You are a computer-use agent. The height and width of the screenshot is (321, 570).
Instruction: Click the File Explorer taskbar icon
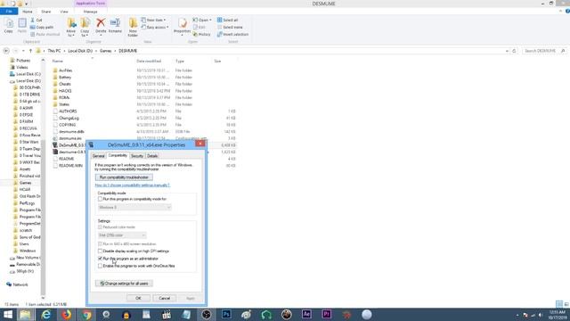point(25,315)
